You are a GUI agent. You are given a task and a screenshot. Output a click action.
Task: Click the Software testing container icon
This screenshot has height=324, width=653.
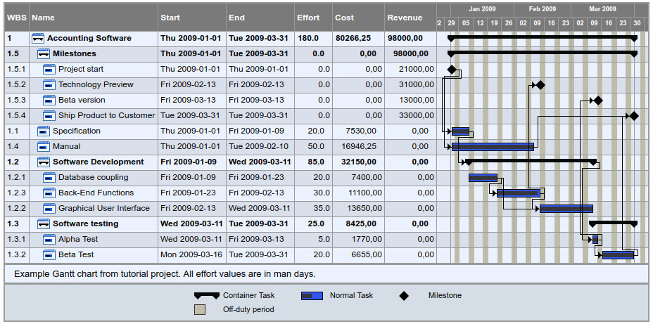(44, 223)
